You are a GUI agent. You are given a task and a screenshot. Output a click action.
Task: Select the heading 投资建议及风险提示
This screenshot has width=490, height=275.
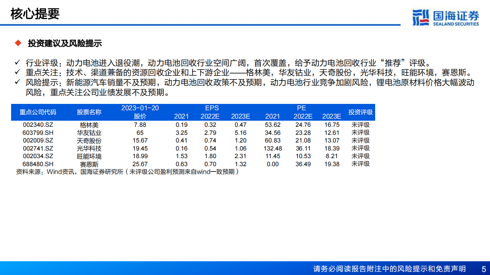click(x=65, y=43)
